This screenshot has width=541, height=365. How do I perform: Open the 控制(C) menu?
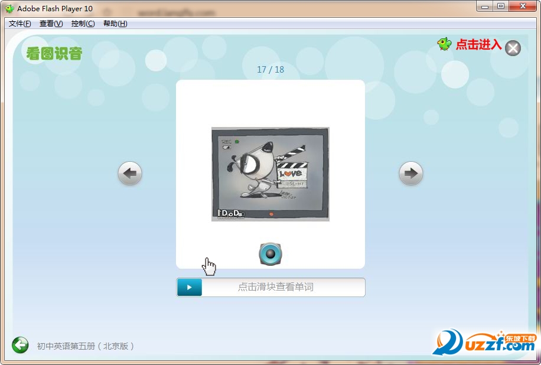coord(83,24)
